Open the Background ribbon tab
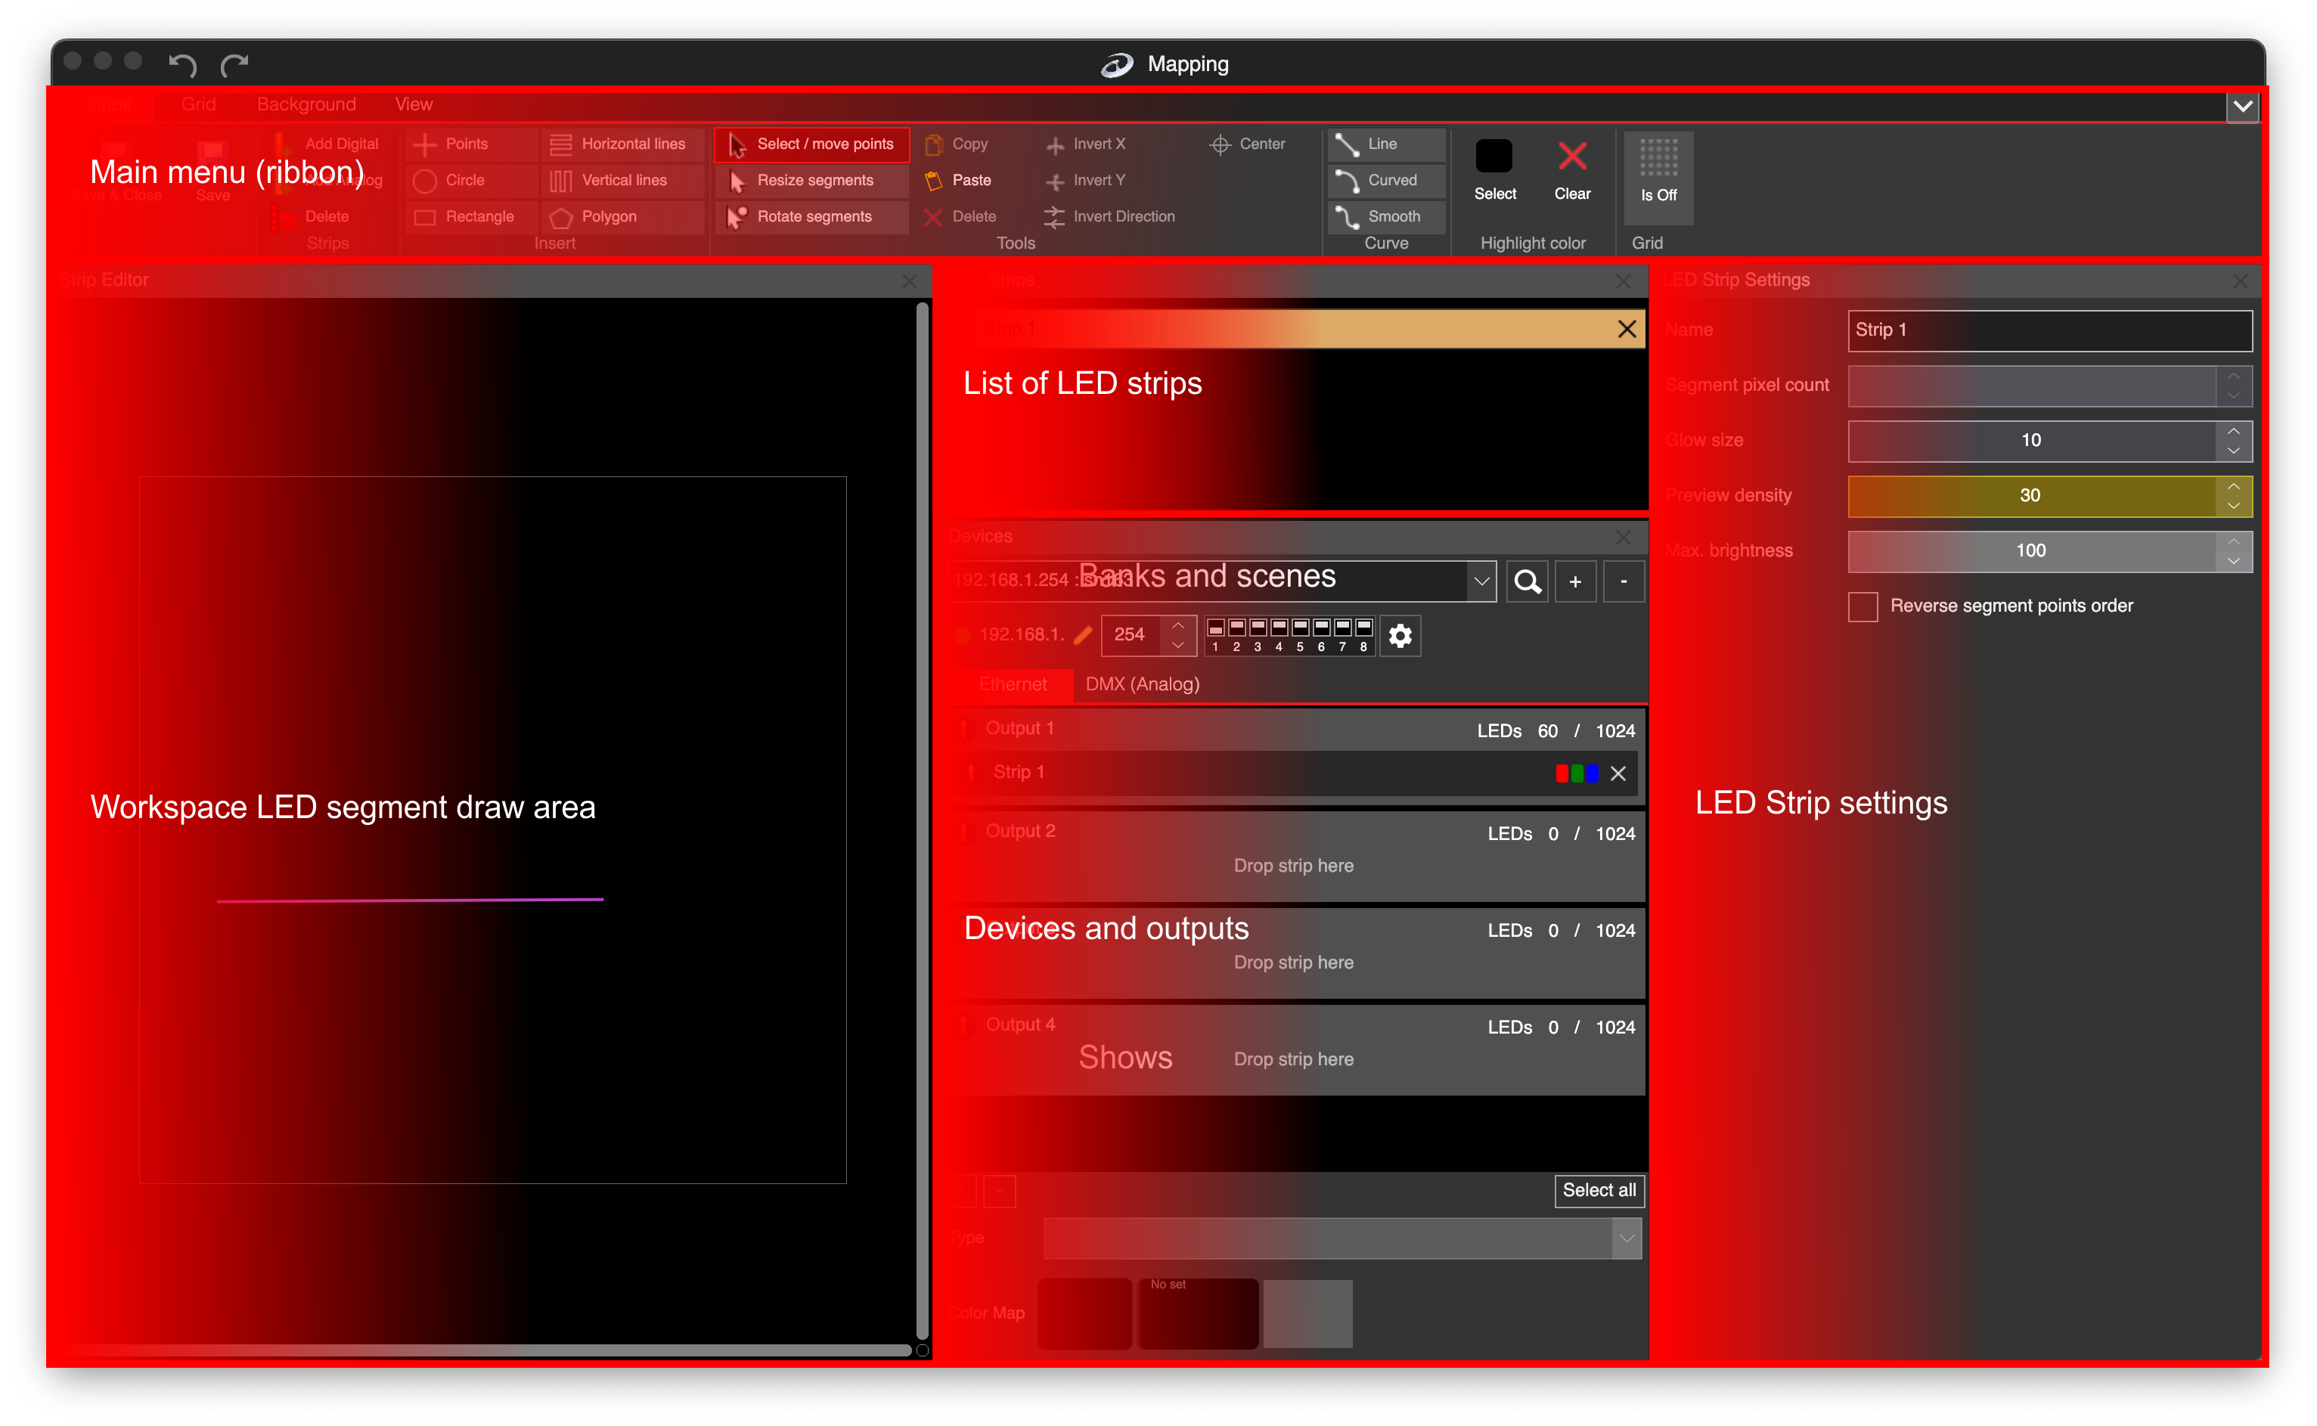This screenshot has width=2317, height=1426. click(x=306, y=104)
